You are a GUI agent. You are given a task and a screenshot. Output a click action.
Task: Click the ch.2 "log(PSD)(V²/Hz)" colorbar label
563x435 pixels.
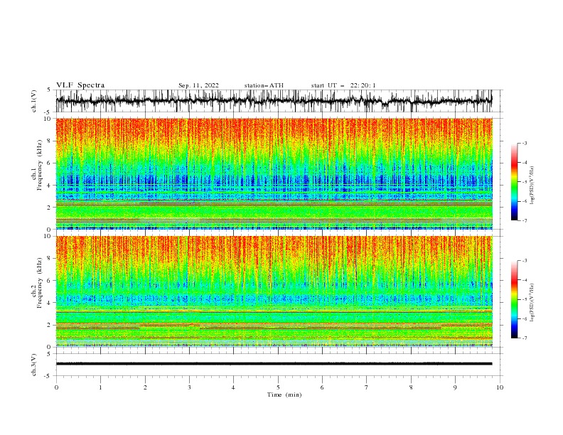[532, 303]
